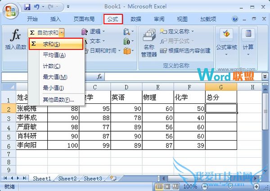Expand the 公式审核 group
270x191 pixels.
[x=227, y=43]
